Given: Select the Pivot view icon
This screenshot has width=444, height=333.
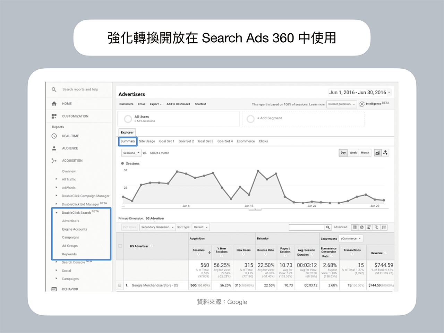Looking at the screenshot, I should click(x=384, y=227).
